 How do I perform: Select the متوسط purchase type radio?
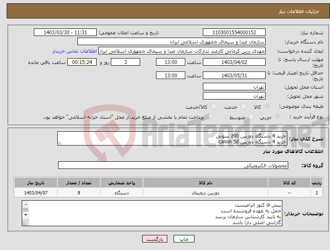click(x=251, y=117)
